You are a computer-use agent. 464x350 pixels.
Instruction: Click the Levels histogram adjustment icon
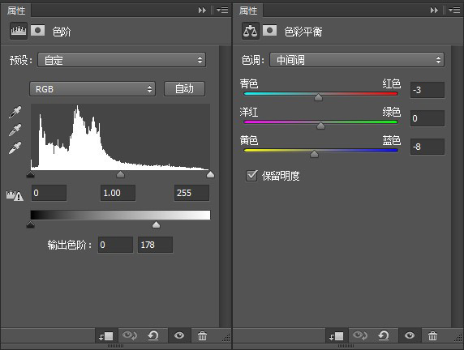tap(19, 31)
